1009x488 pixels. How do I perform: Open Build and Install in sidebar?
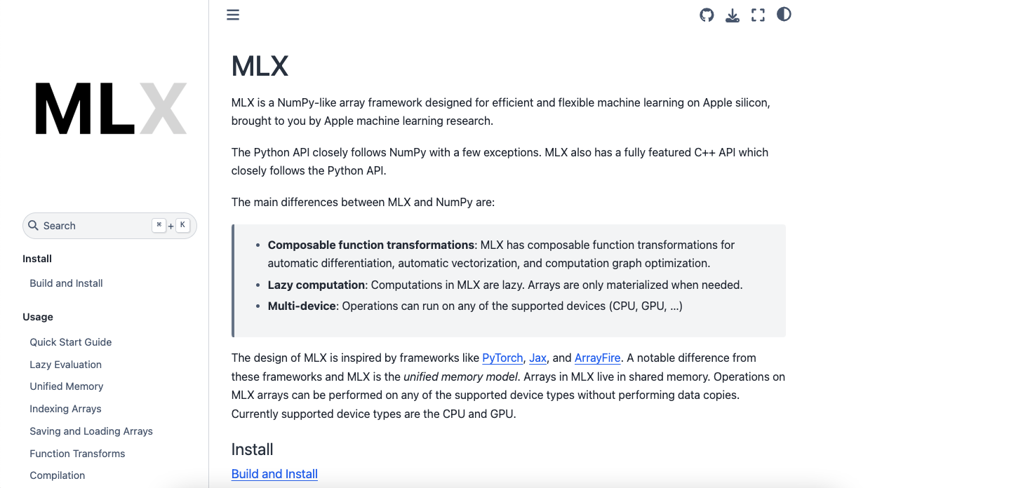pos(66,283)
